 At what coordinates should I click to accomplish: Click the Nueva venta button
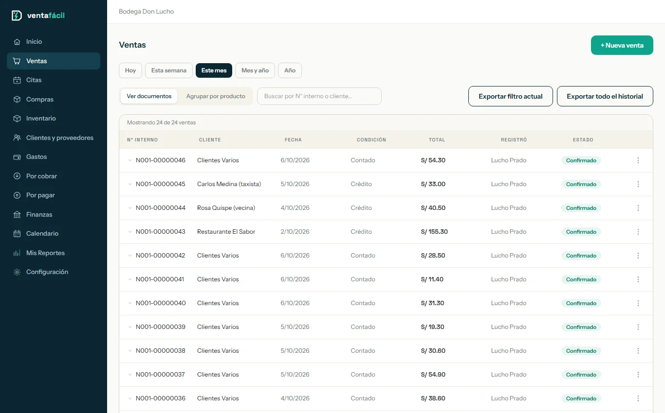(622, 45)
